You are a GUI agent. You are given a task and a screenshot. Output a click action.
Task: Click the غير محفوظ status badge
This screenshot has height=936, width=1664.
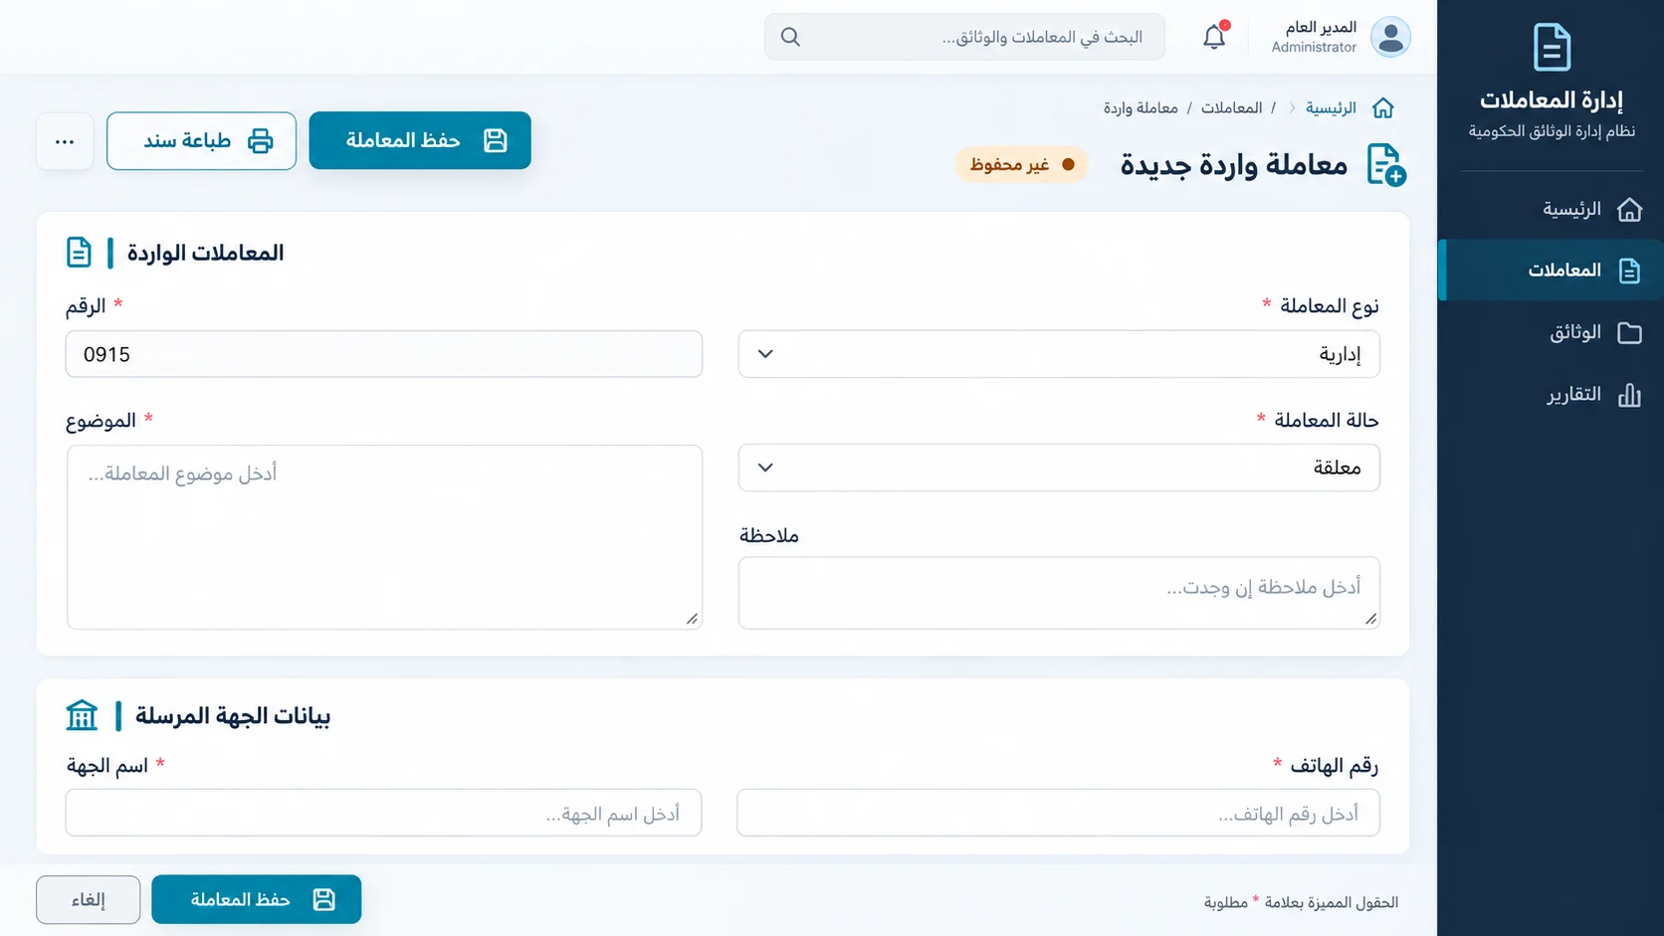(1022, 164)
